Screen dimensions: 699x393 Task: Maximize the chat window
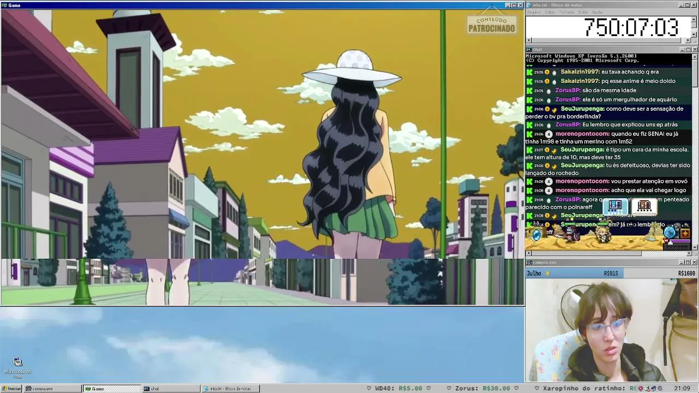[688, 50]
